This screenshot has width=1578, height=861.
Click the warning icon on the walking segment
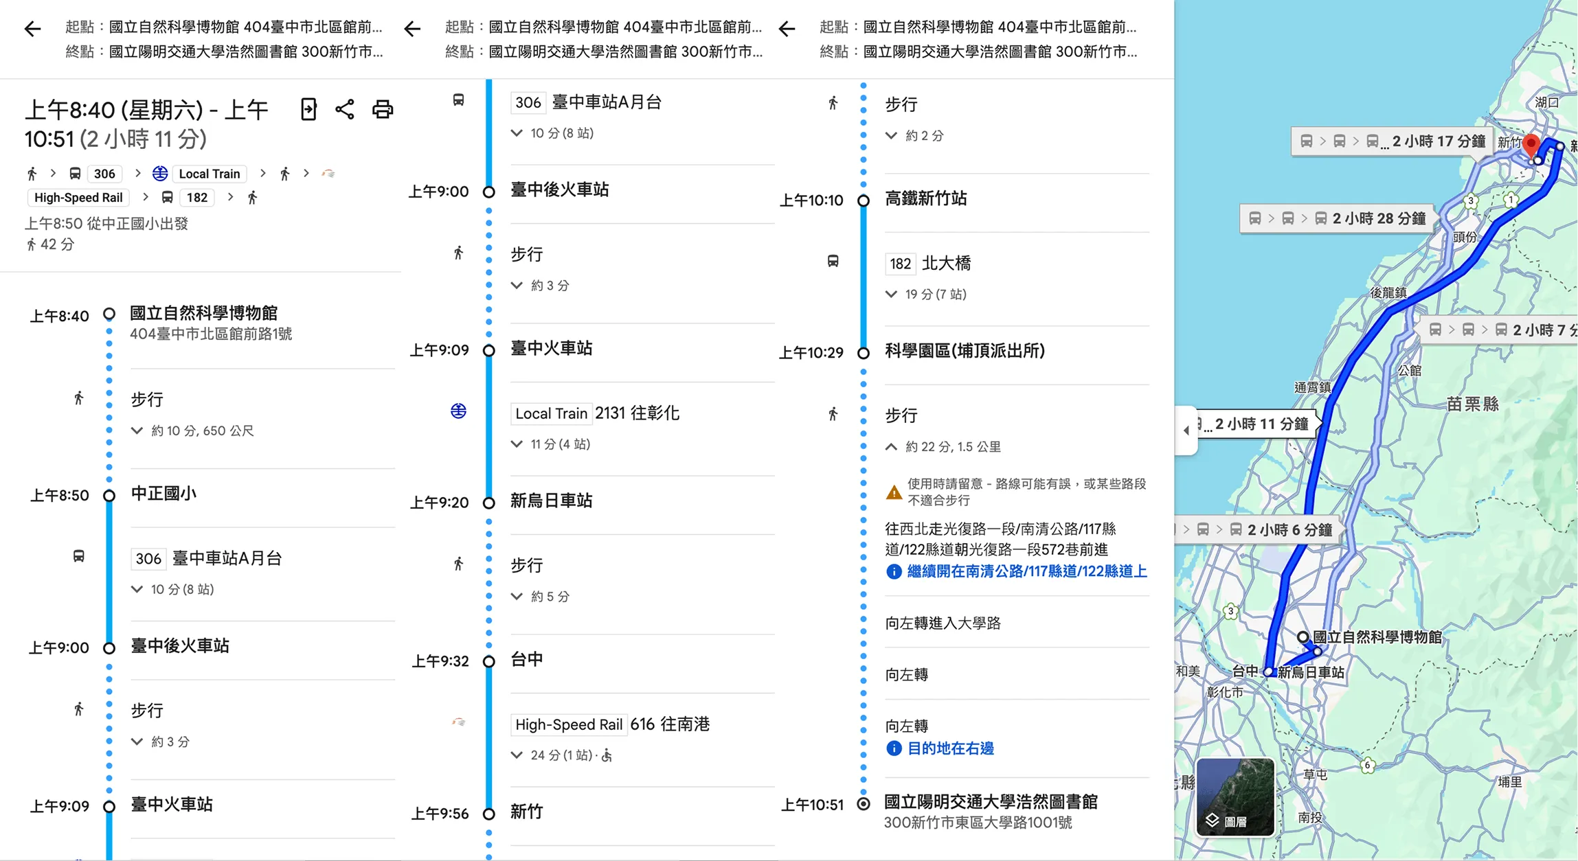coord(894,491)
